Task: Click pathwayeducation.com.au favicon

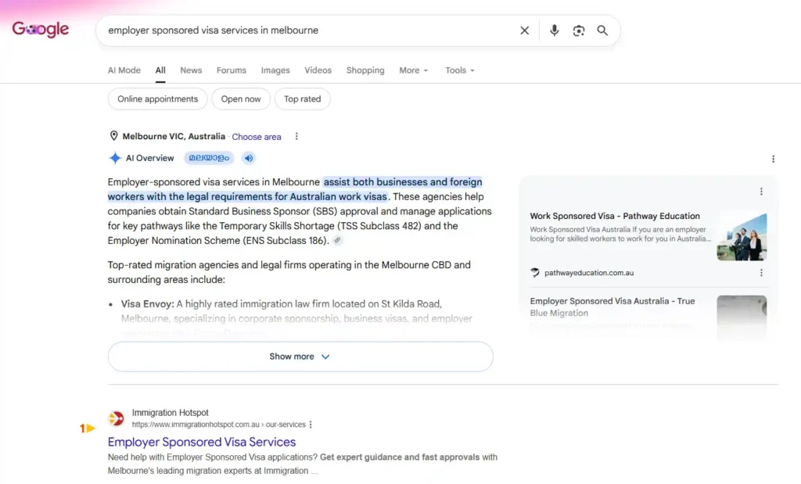Action: click(535, 273)
